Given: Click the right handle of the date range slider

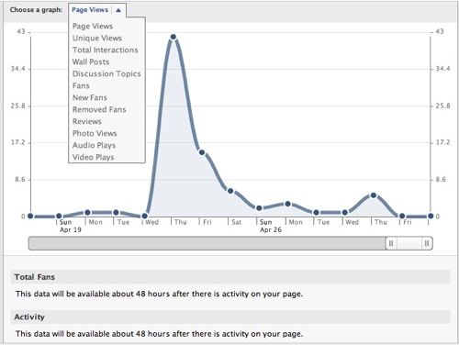Looking at the screenshot, I should [x=427, y=243].
